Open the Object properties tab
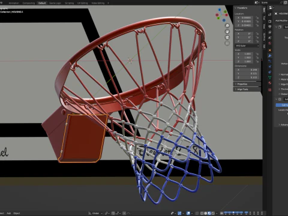Screen dimensions: 288x216 [270, 50]
